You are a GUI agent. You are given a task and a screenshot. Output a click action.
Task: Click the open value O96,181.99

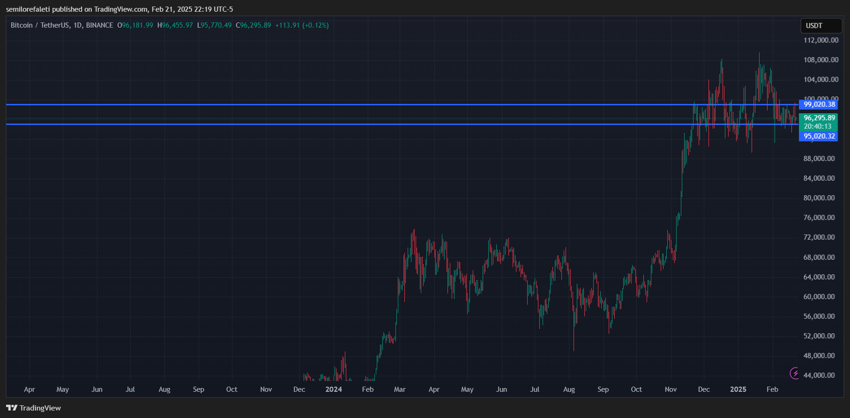tap(135, 25)
